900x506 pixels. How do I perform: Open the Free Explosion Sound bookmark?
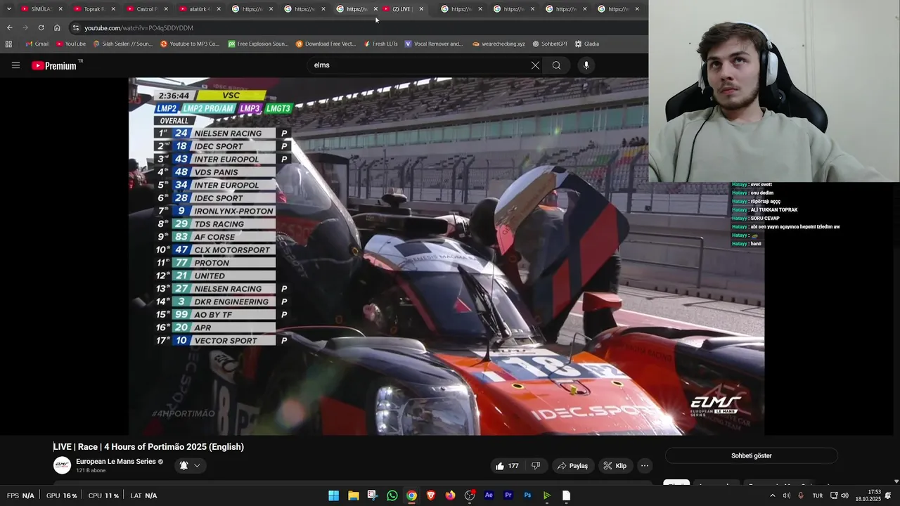[x=258, y=44]
